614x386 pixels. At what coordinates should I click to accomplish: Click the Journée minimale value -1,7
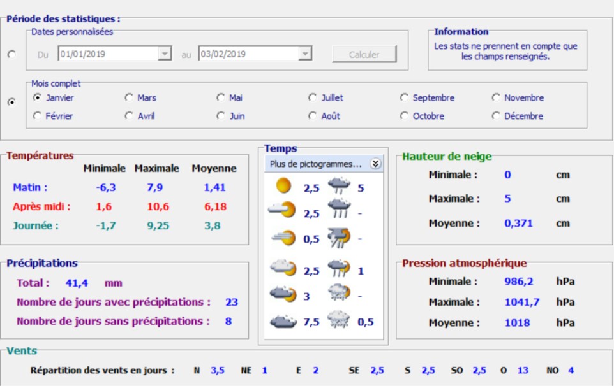[x=106, y=225]
